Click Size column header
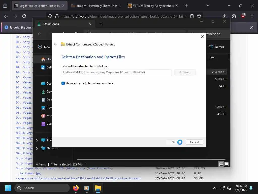This screenshot has width=258, height=194. pos(212,57)
